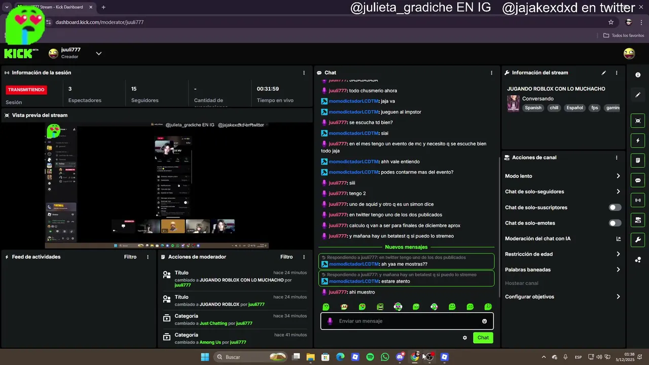This screenshot has height=365, width=649.
Task: Open WhatsApp from the taskbar
Action: point(385,357)
